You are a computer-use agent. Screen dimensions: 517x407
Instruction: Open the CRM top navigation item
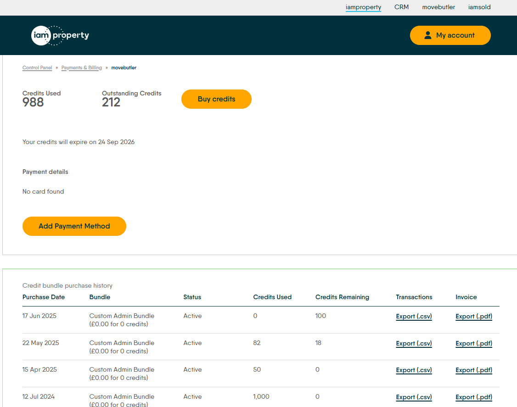(401, 7)
